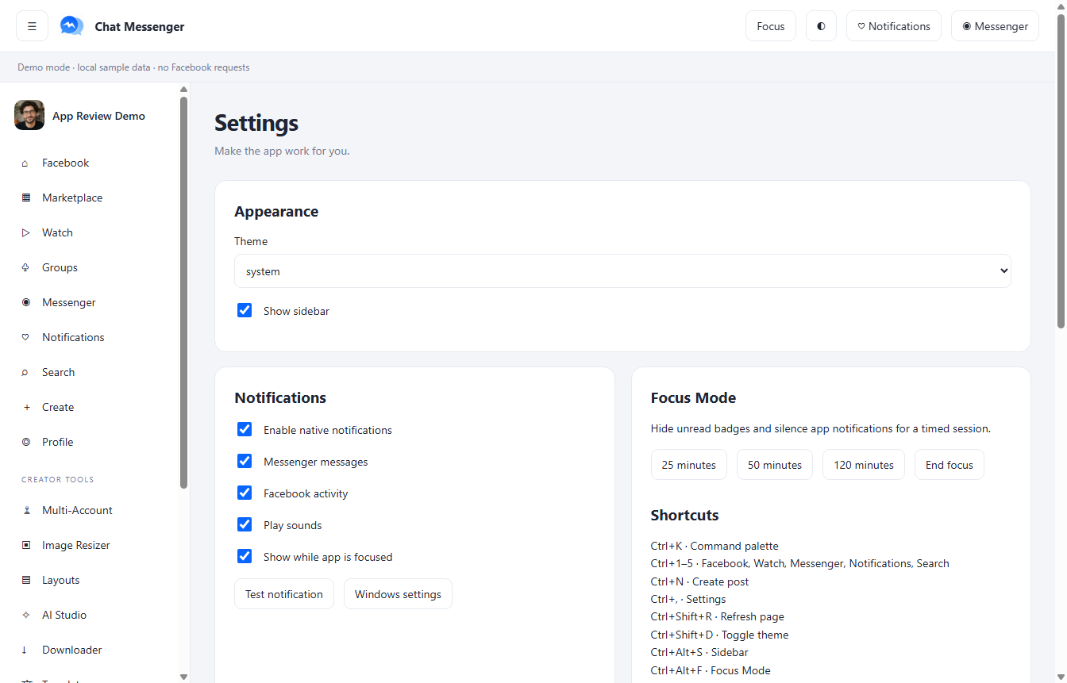Open Notifications from the top bar button
Screen dimensions: 1067x683
[893, 26]
